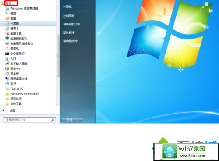Start the 截图工具 snipping tool icon
This screenshot has width=219, height=161.
[7, 33]
